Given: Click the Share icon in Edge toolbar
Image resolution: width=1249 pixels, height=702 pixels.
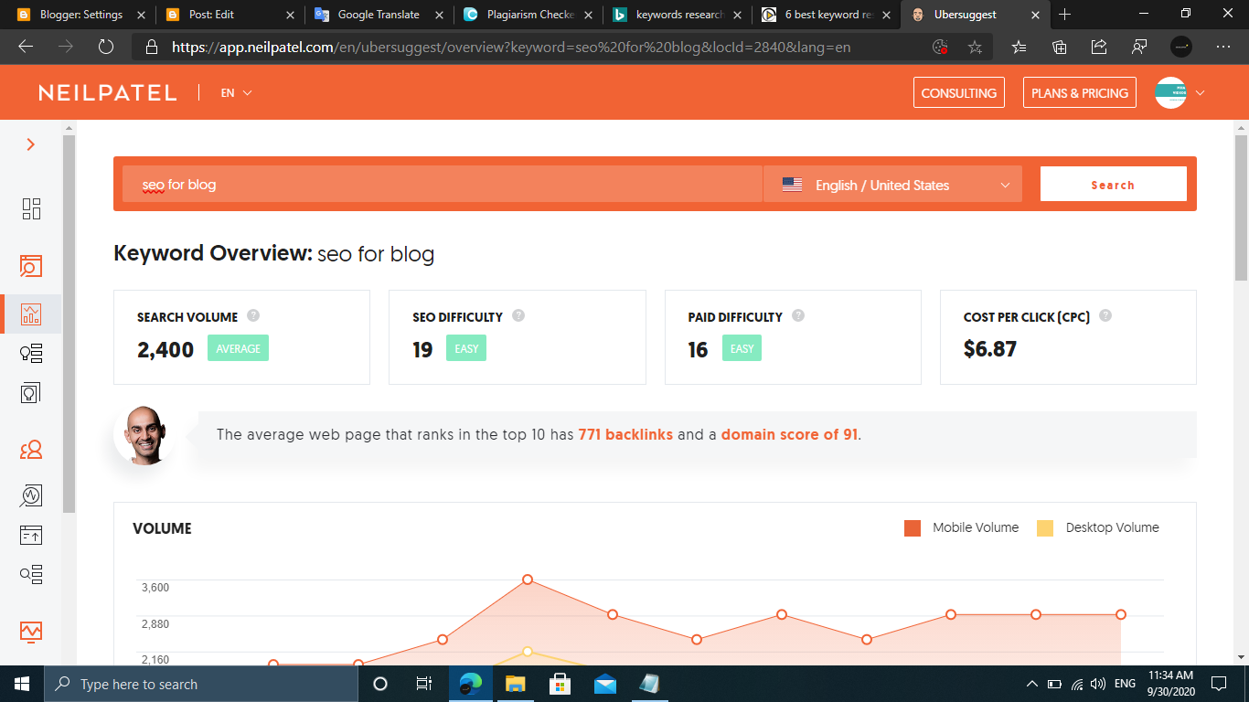Looking at the screenshot, I should (1099, 47).
